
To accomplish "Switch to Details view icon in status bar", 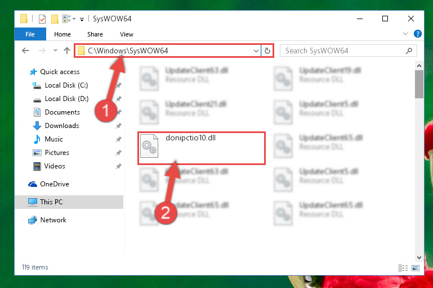I will 403,268.
